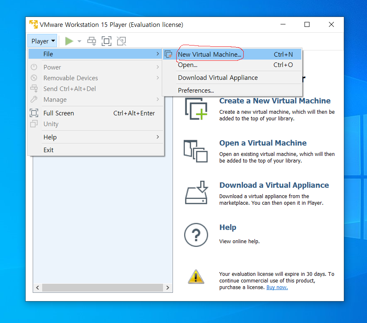Click the Open a Virtual Machine link
Screen dimensions: 367x323
(x=263, y=143)
